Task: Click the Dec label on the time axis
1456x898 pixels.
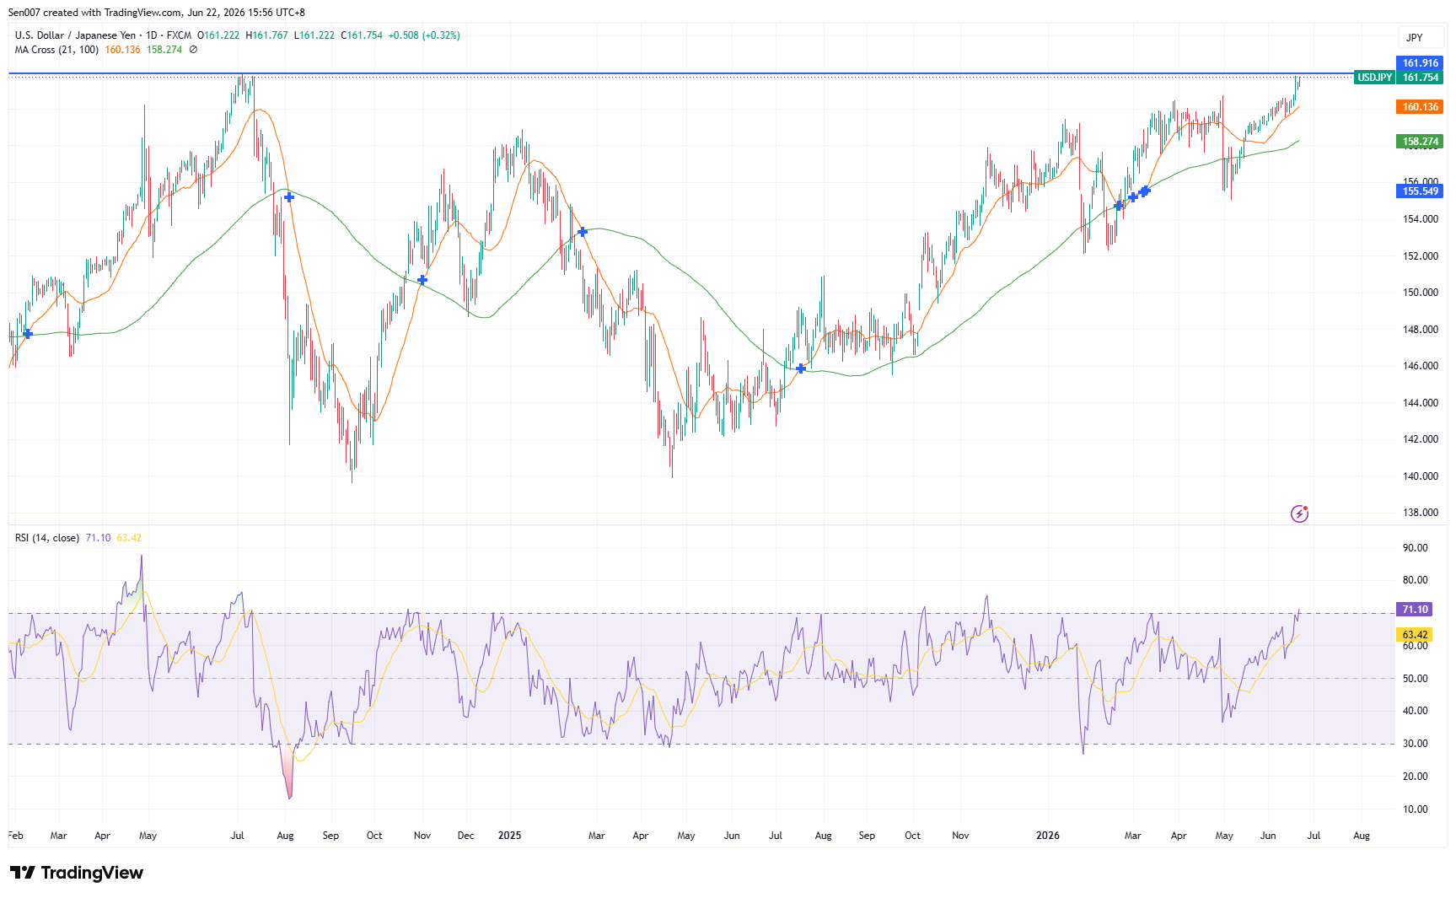Action: pyautogui.click(x=465, y=836)
